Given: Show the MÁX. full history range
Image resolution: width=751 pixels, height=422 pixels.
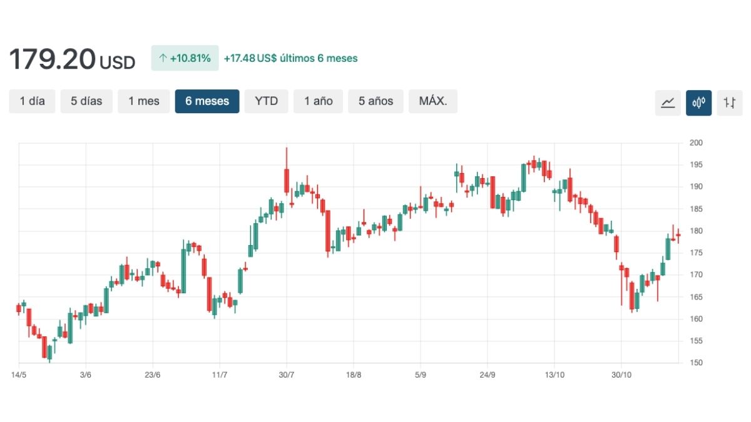Looking at the screenshot, I should click(433, 101).
